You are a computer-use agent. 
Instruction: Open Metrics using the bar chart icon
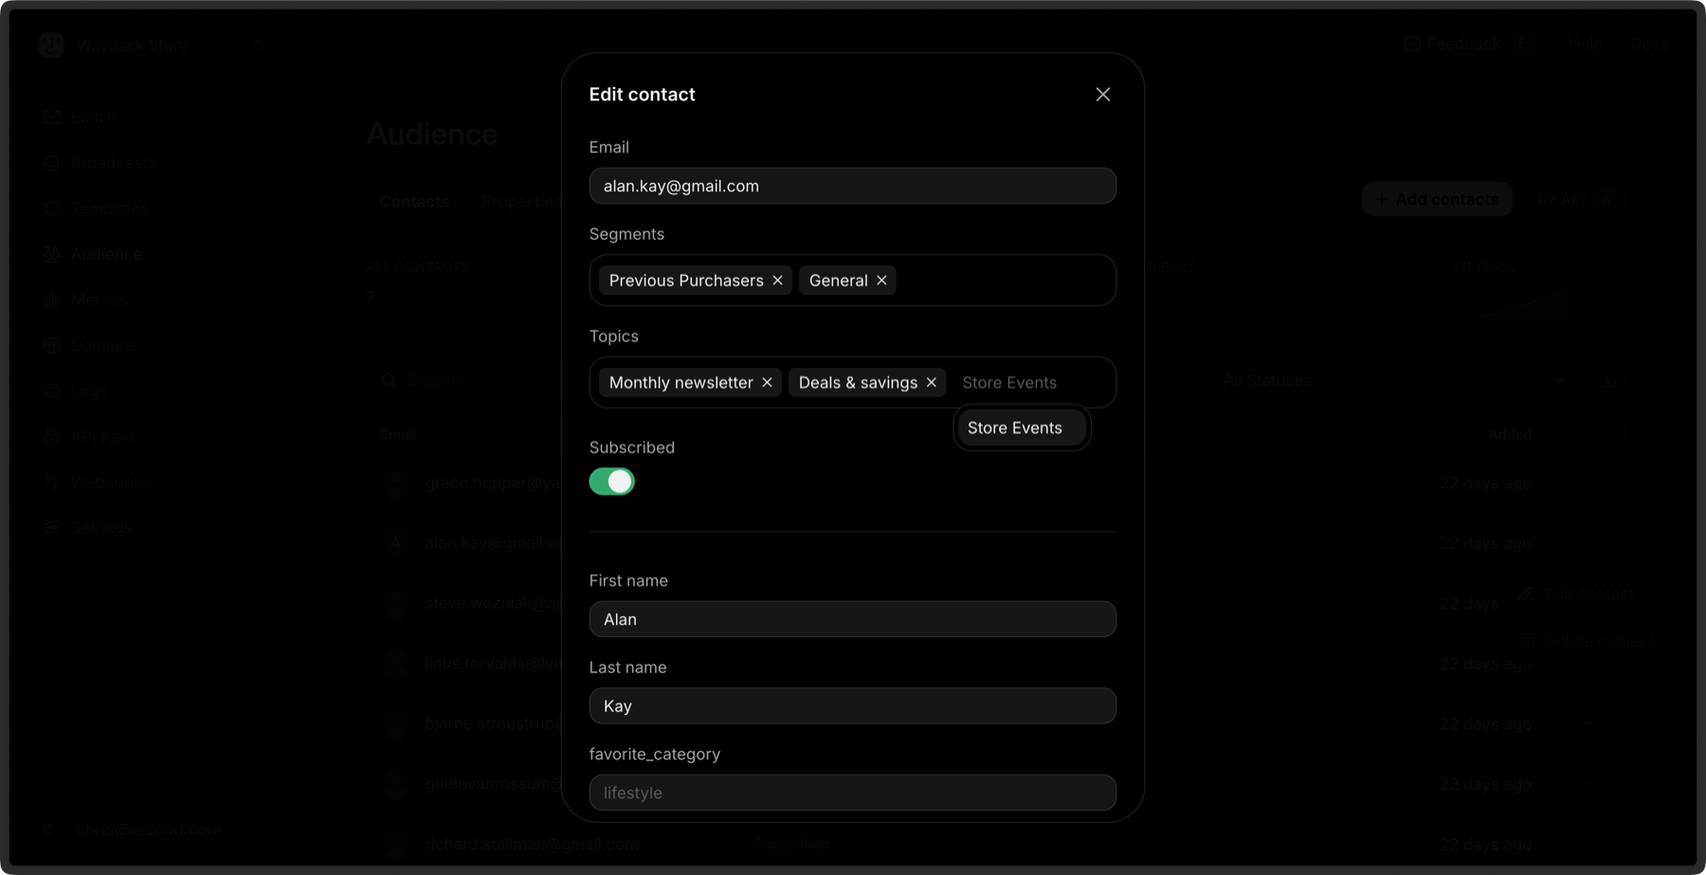[x=51, y=299]
